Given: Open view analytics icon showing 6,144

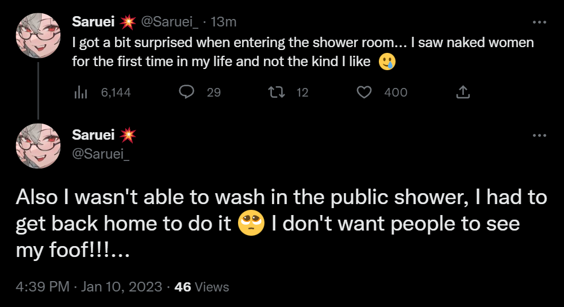Looking at the screenshot, I should [x=80, y=92].
